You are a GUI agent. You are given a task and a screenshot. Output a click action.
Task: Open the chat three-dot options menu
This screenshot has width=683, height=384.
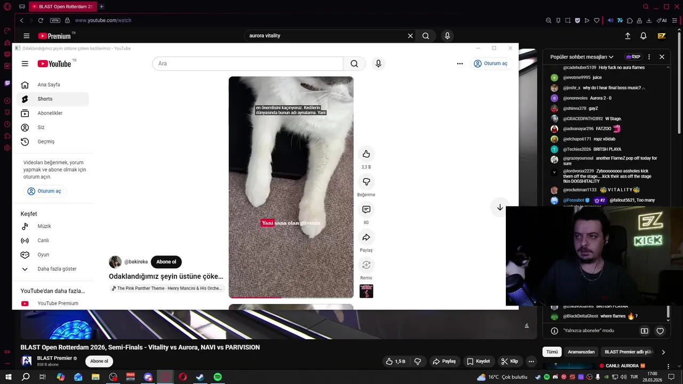(649, 57)
